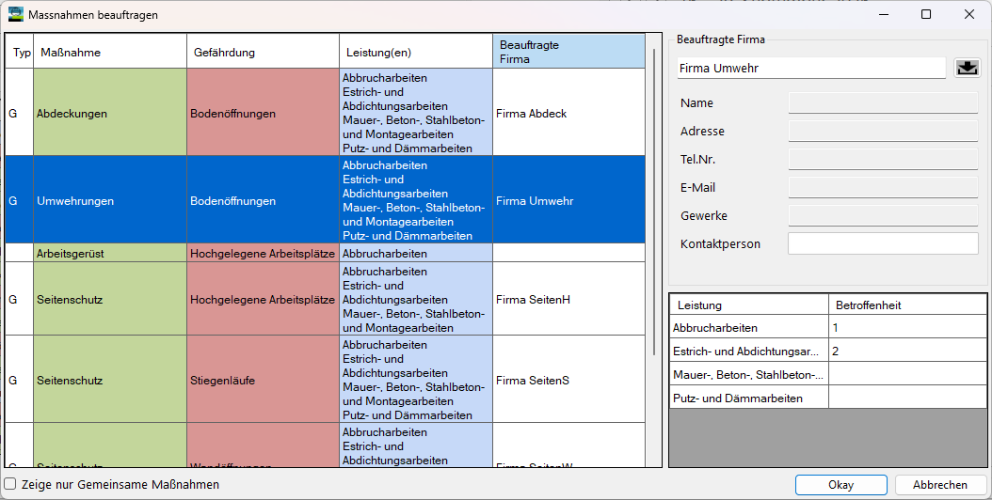Click the Tel.Nr. field
This screenshot has width=992, height=500.
883,159
